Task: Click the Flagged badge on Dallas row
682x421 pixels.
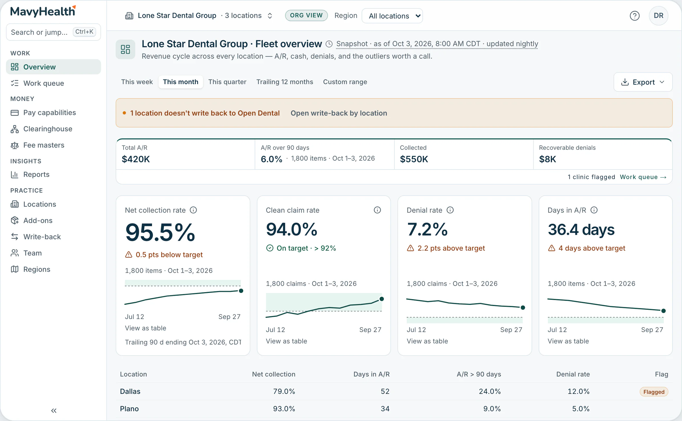Action: [654, 392]
